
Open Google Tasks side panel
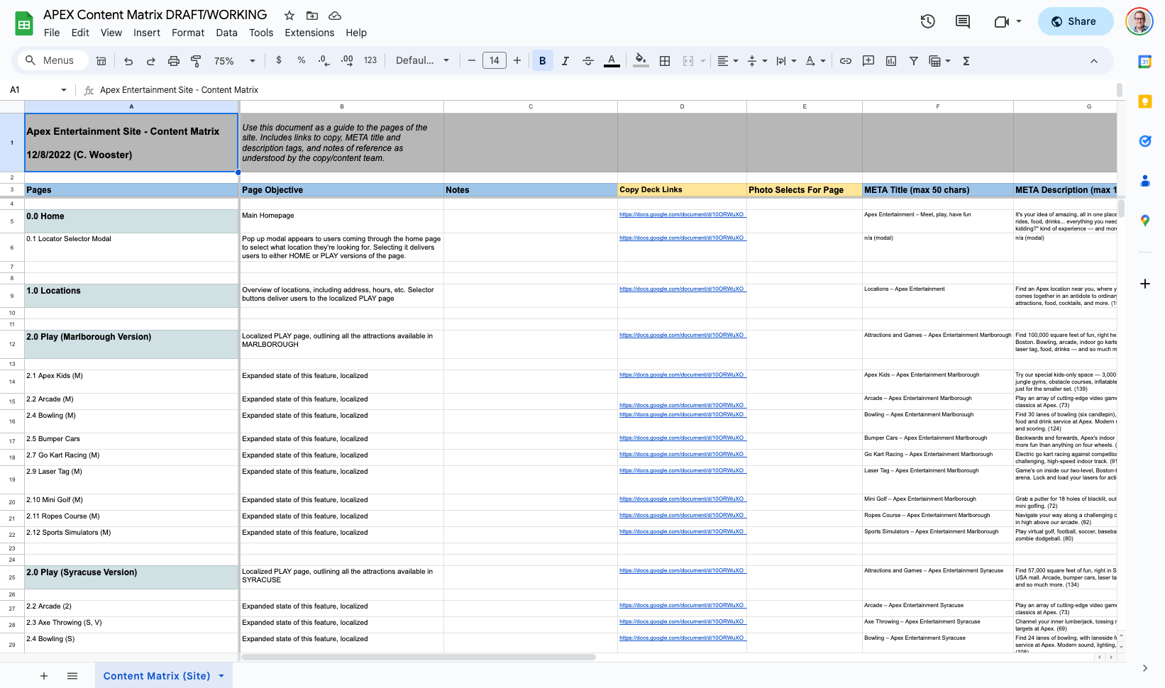click(1145, 141)
